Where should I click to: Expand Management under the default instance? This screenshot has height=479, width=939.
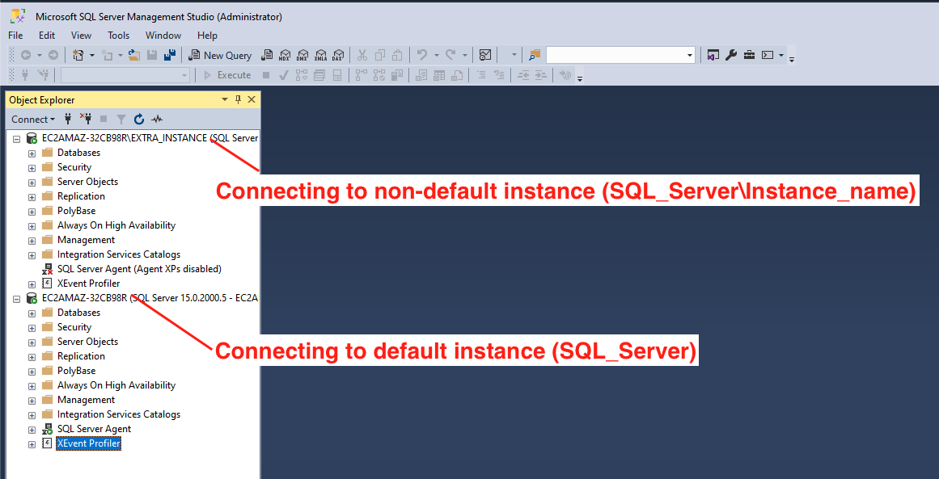pos(32,400)
